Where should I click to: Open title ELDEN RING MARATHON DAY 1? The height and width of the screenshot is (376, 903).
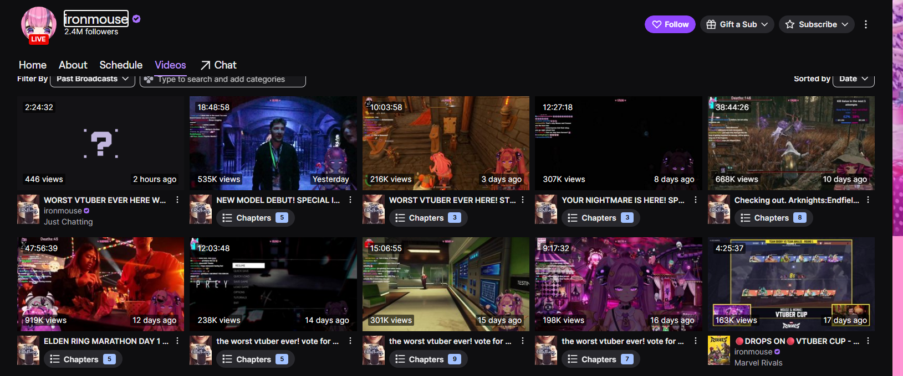tap(106, 341)
